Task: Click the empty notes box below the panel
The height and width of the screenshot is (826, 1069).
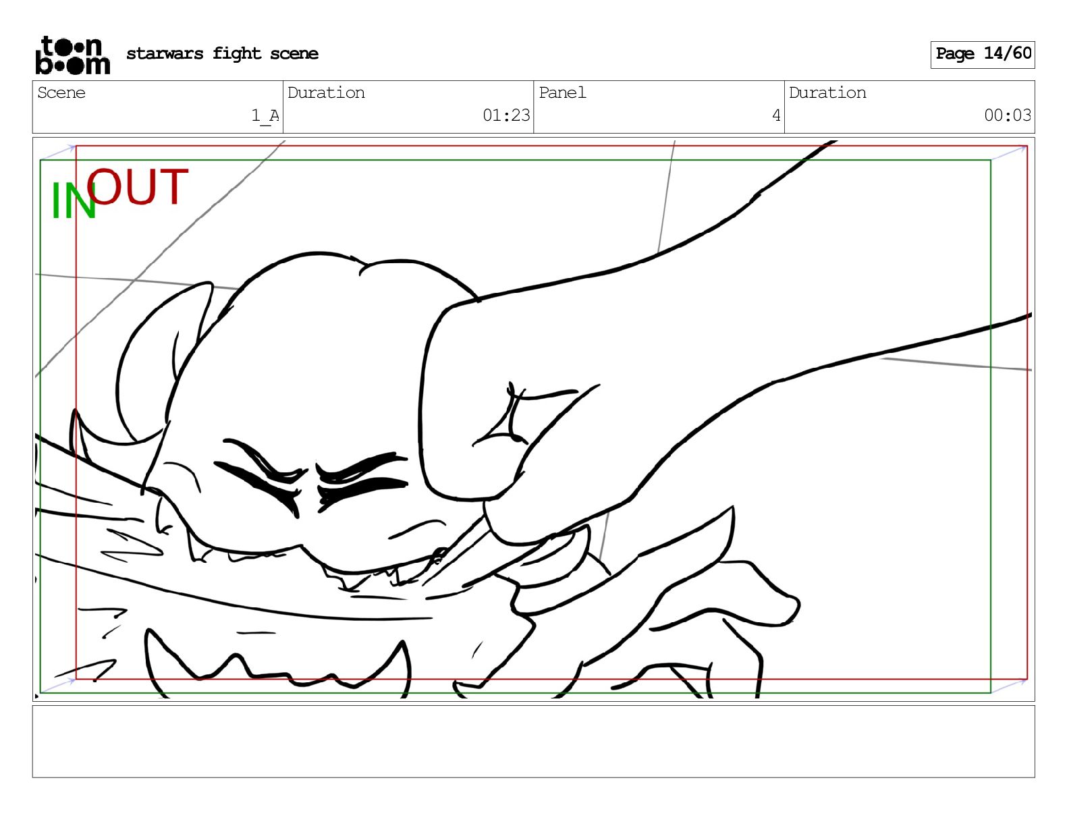Action: click(533, 742)
